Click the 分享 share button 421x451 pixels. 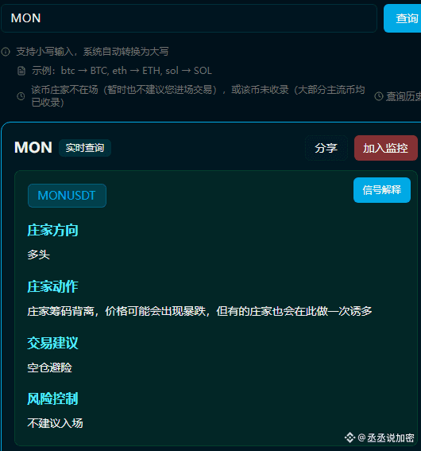(326, 148)
